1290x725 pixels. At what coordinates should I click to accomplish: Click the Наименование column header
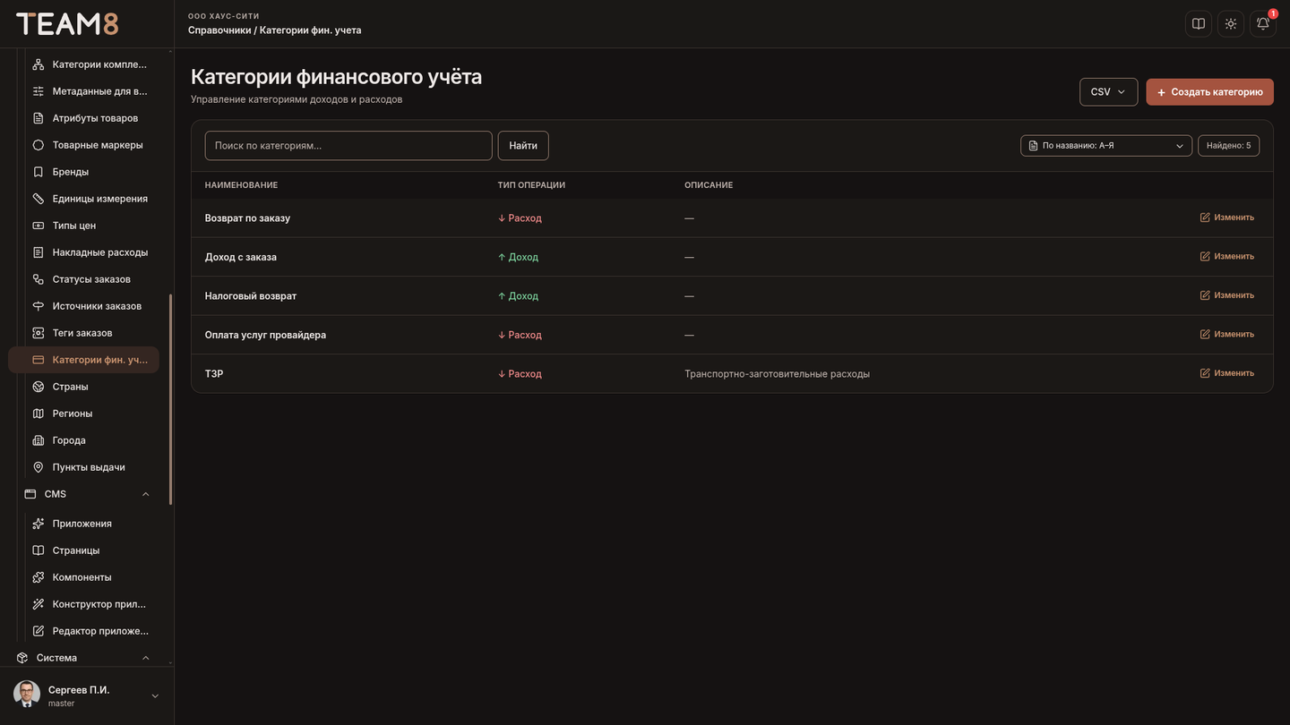coord(241,185)
